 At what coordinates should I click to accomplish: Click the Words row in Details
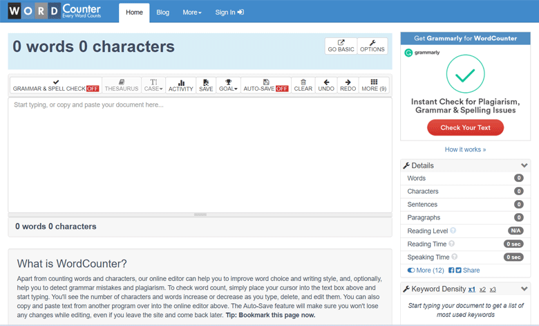click(x=466, y=179)
